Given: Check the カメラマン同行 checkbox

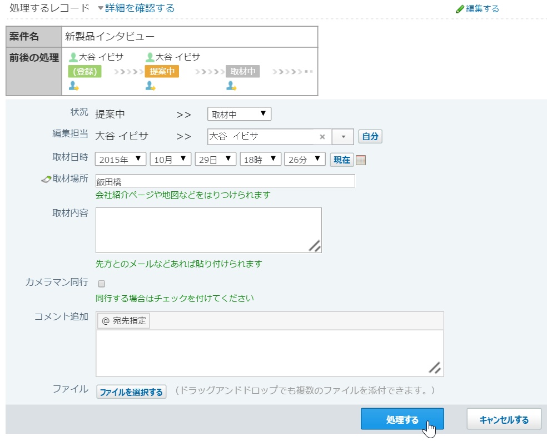Looking at the screenshot, I should (x=101, y=284).
